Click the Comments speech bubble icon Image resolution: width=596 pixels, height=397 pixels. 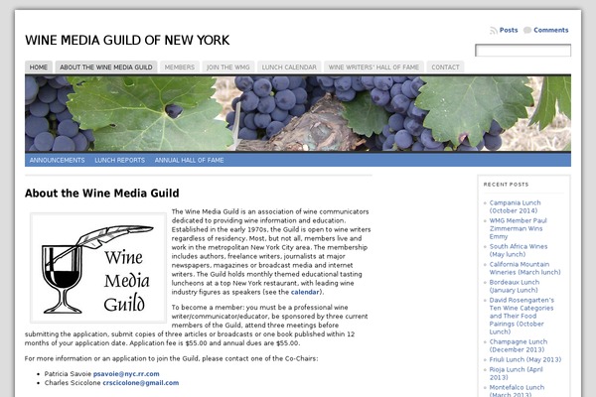click(527, 30)
